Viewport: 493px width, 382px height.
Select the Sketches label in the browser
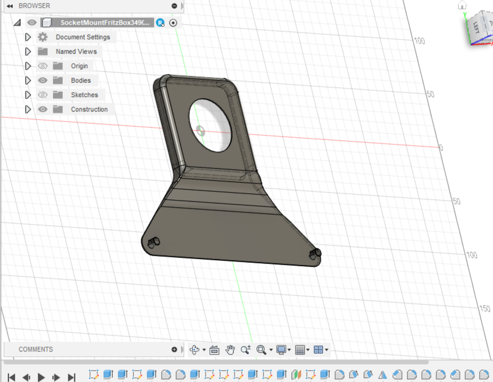click(85, 95)
